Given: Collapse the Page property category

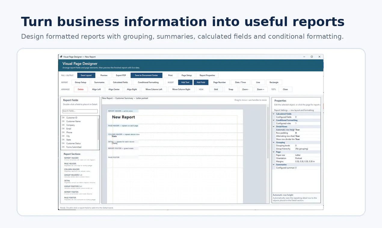Looking at the screenshot, I should pos(274,152).
